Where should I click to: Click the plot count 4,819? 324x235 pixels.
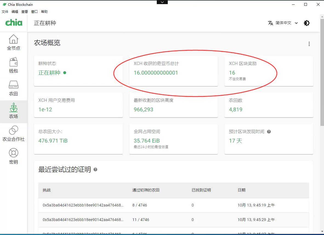235,109
